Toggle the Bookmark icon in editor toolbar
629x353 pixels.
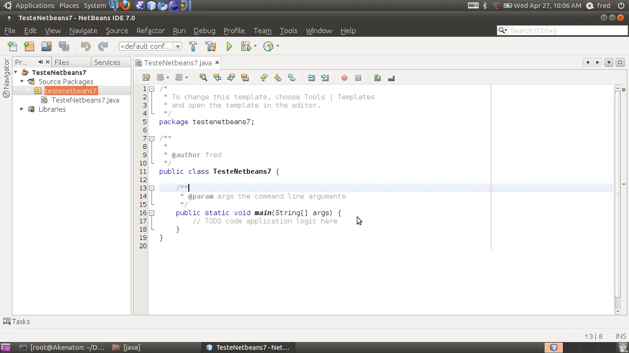coord(291,78)
